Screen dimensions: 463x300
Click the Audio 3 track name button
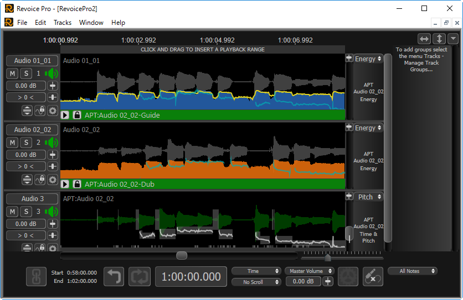pyautogui.click(x=33, y=199)
